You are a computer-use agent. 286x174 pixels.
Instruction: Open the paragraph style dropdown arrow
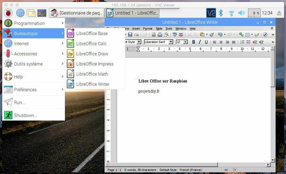(139, 42)
